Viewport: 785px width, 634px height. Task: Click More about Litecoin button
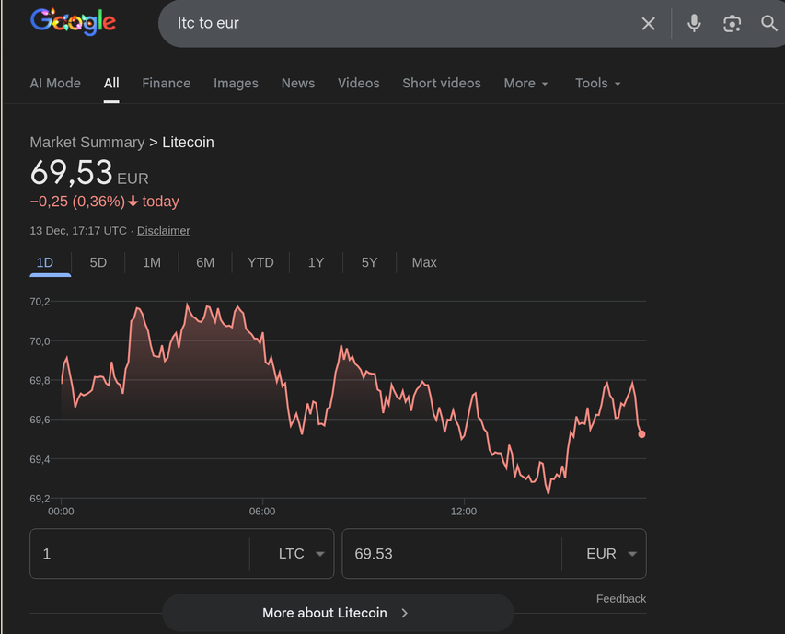pos(337,613)
